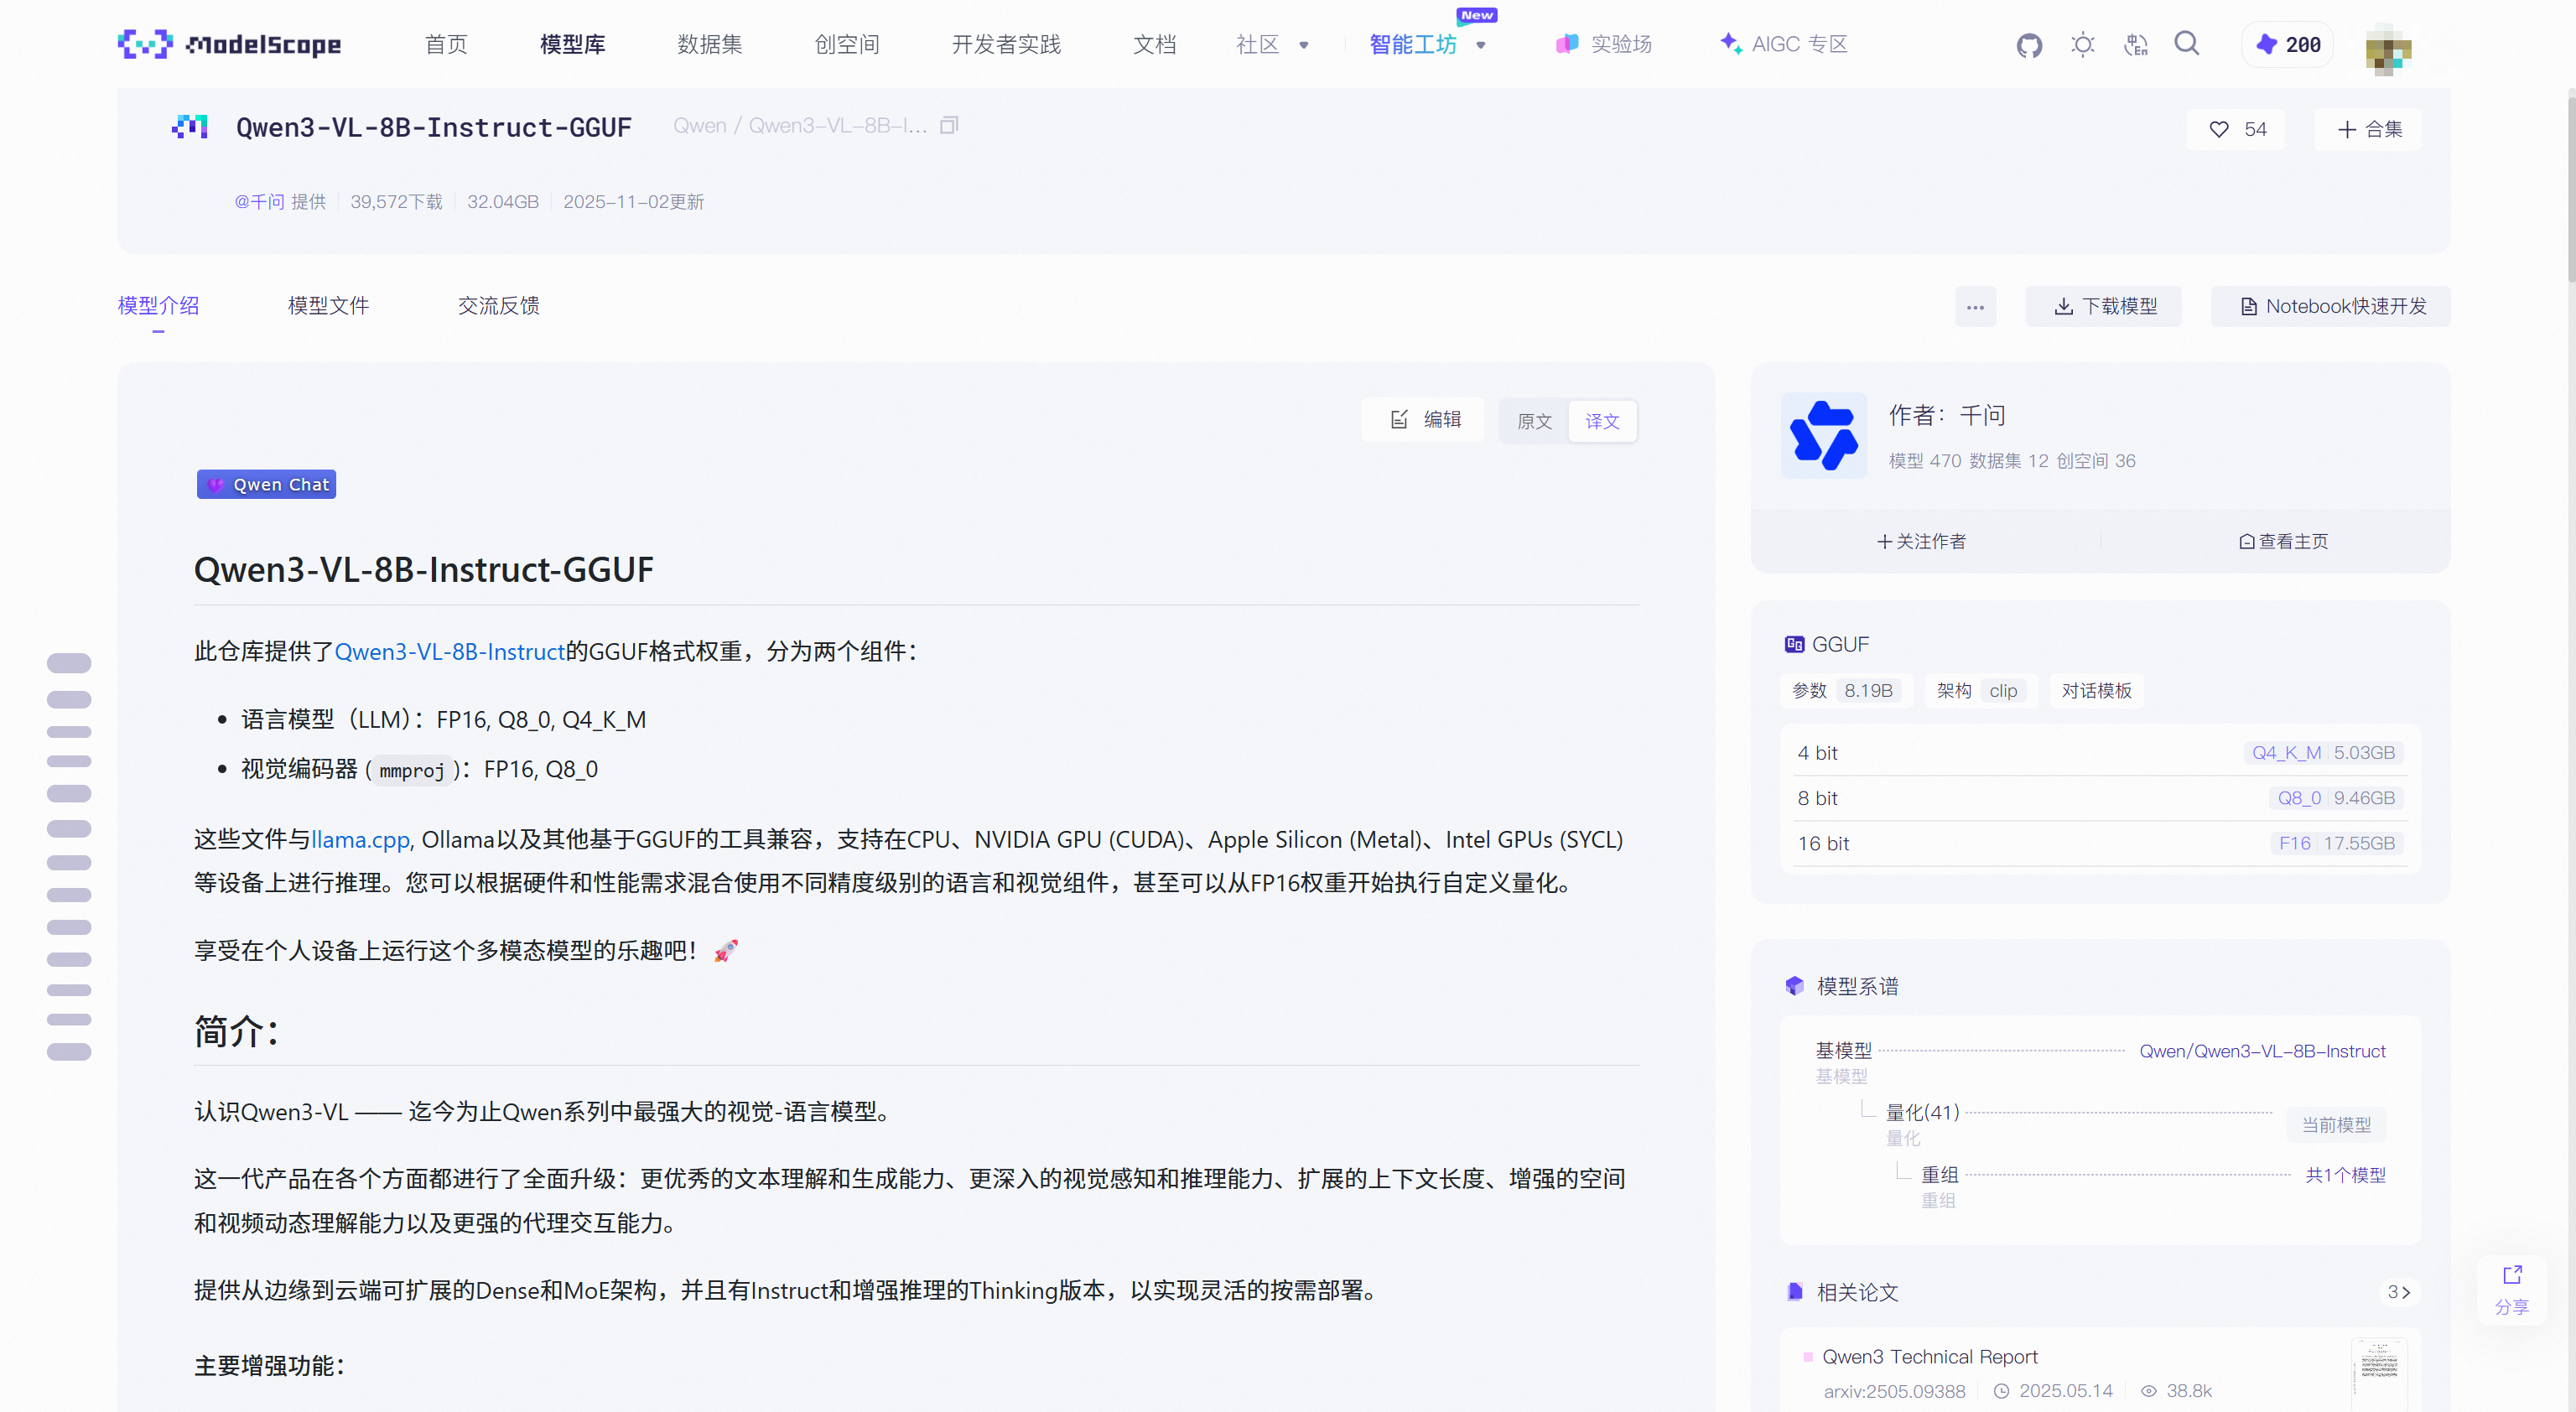Open 对话模板 chat template
Image resolution: width=2576 pixels, height=1412 pixels.
(2096, 690)
